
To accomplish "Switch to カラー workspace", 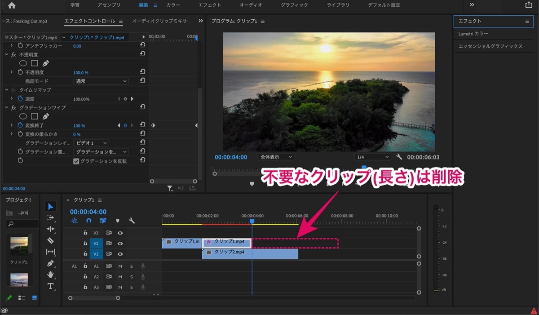I will tap(173, 5).
